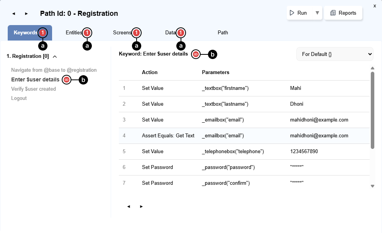Select row 4 Assert Equals: Get Text
This screenshot has width=382, height=233.
tap(168, 136)
